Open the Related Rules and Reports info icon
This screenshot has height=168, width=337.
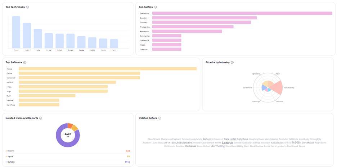click(41, 118)
